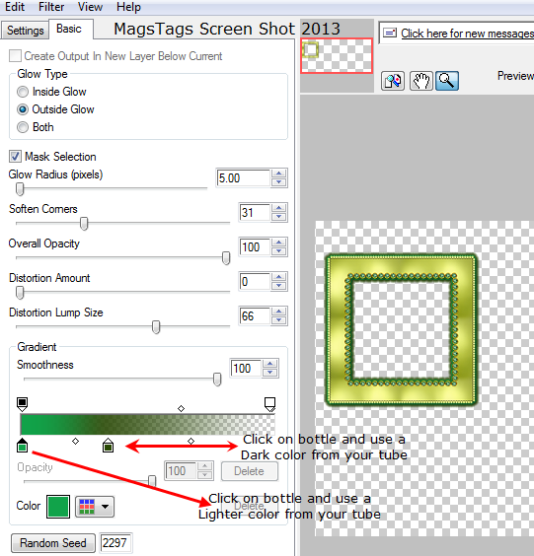Click the Distortion Amount slider handle
The image size is (534, 556).
[20, 292]
